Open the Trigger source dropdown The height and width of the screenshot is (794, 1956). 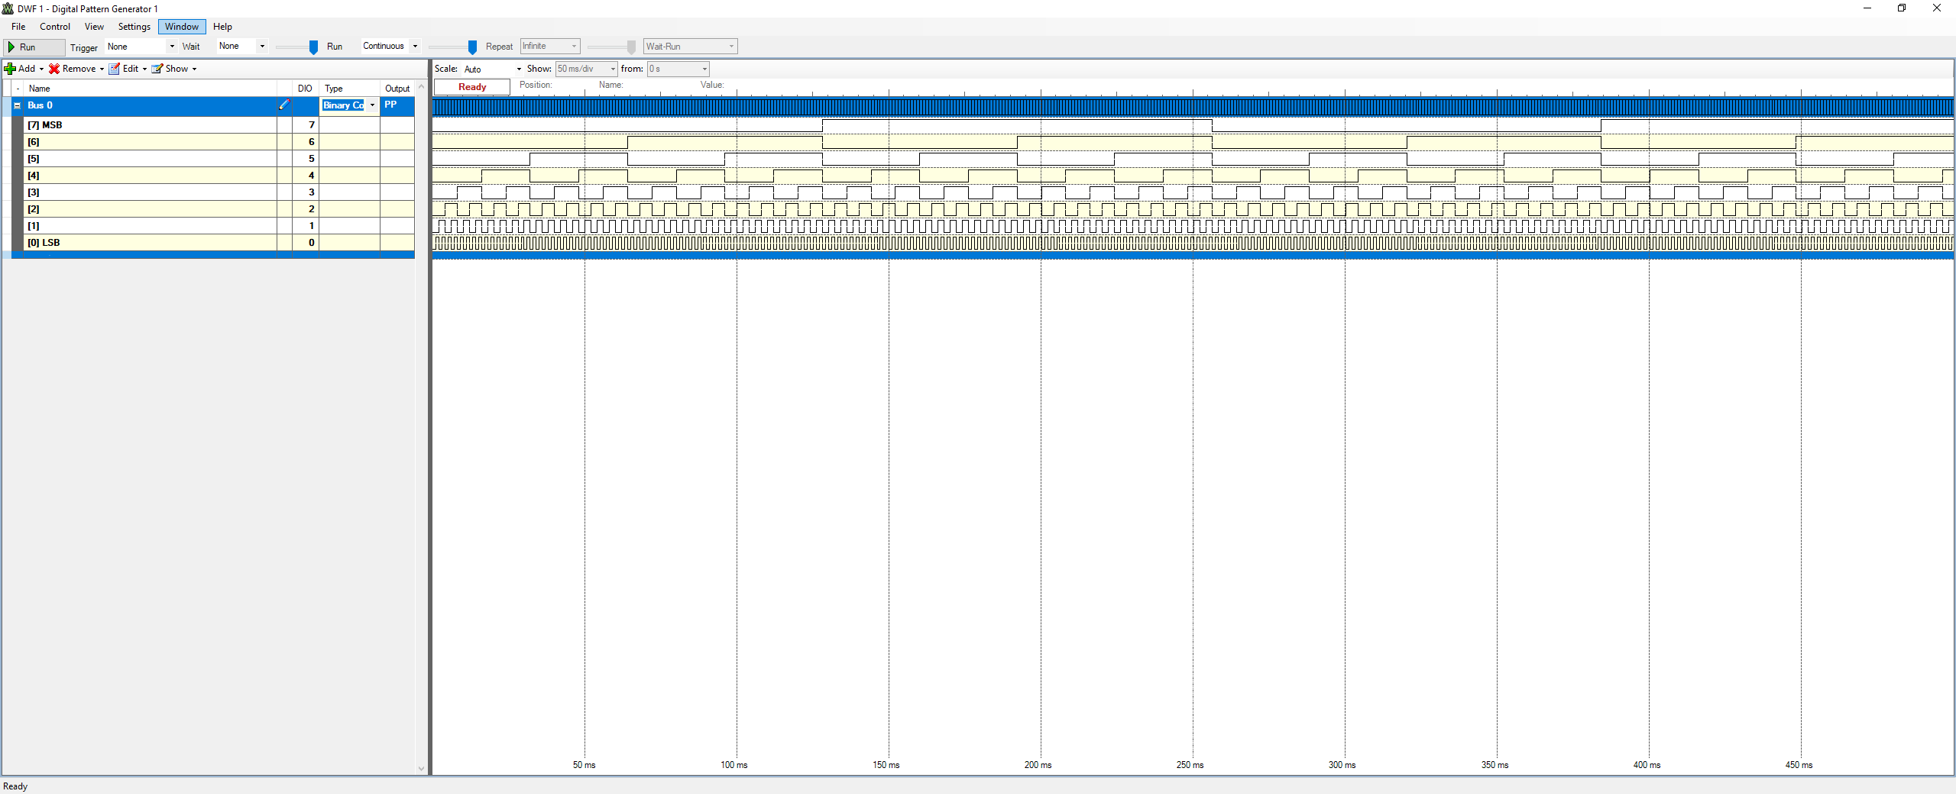tap(171, 47)
